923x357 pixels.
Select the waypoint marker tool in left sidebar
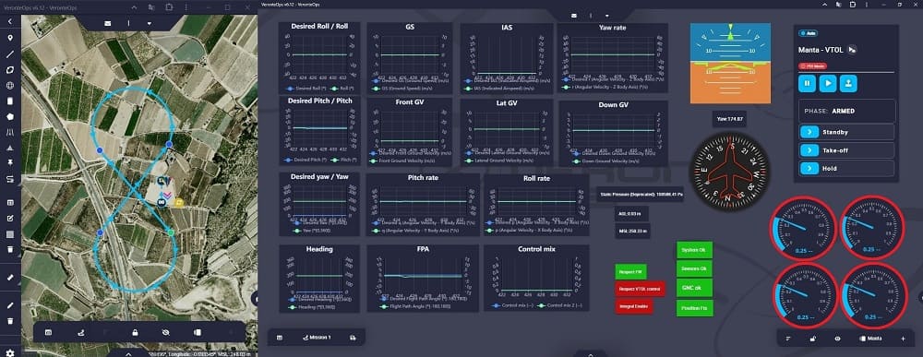[x=10, y=38]
